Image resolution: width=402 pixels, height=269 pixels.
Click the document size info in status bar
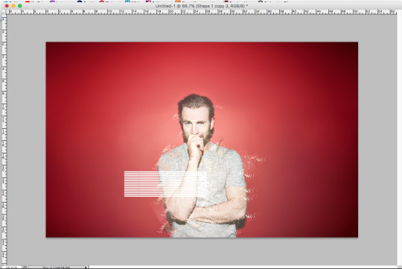coord(56,268)
